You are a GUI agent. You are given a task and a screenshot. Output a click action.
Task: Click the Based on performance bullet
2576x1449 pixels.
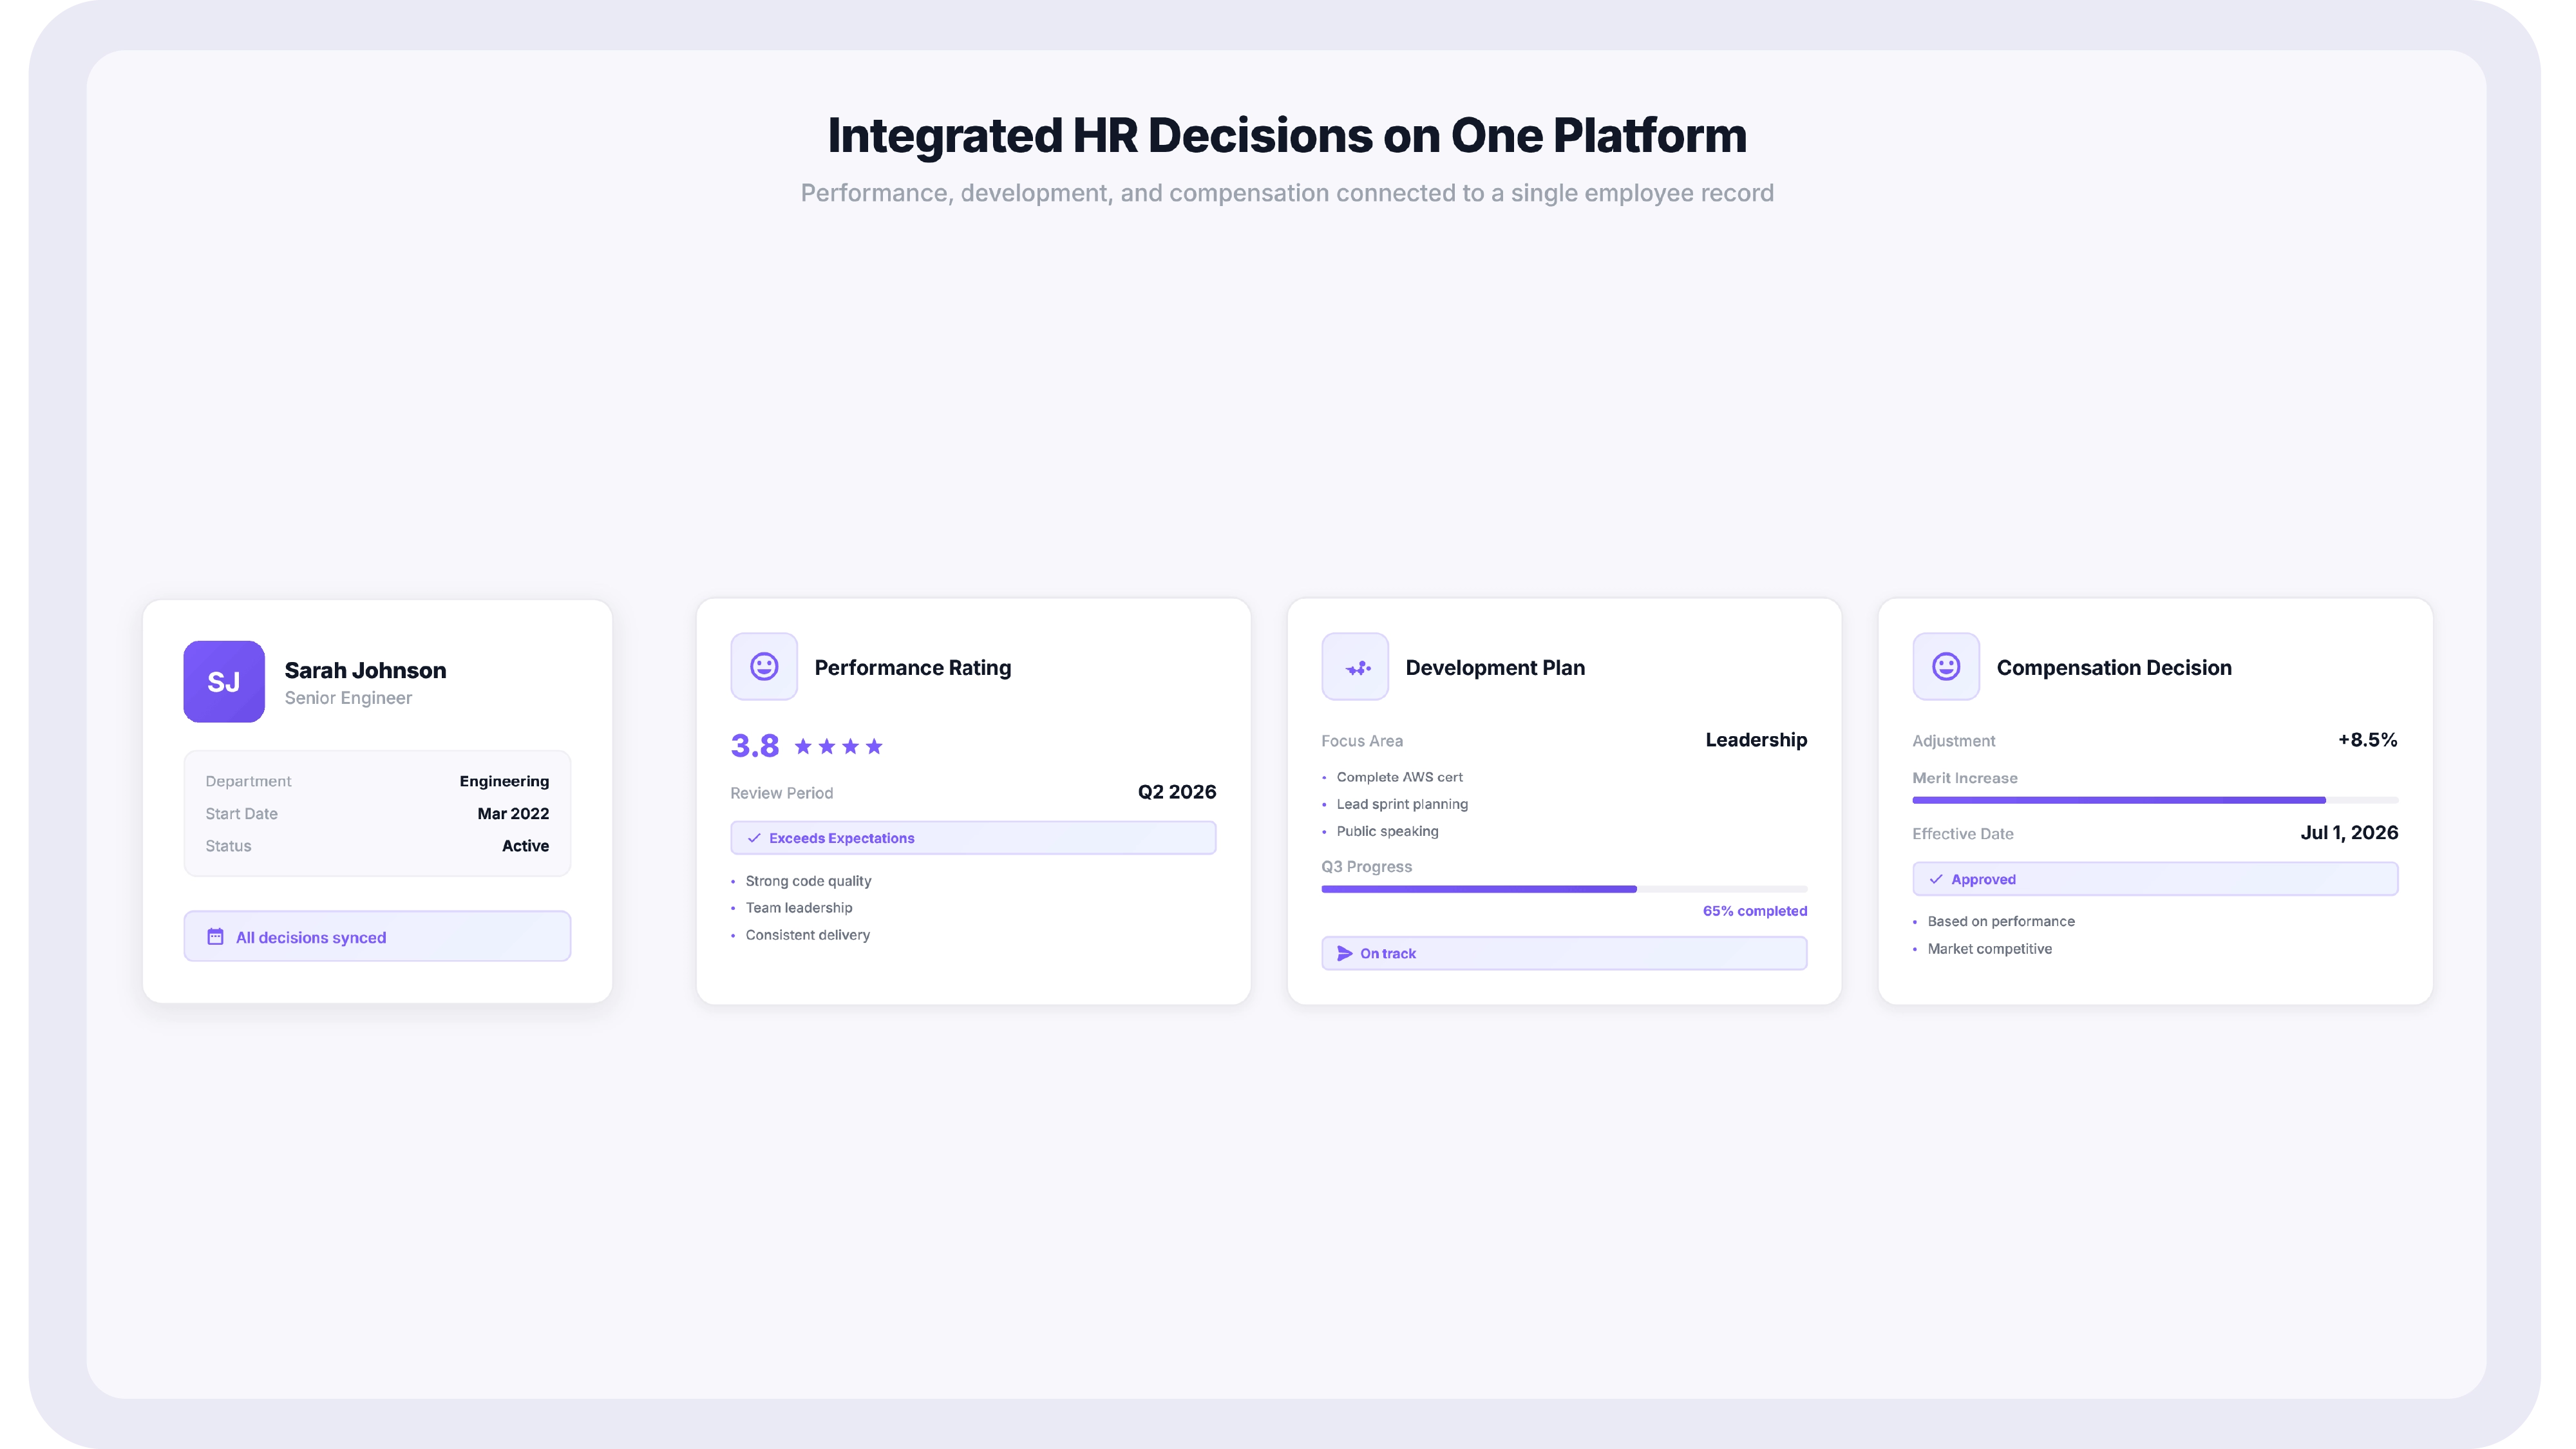[x=2001, y=921]
